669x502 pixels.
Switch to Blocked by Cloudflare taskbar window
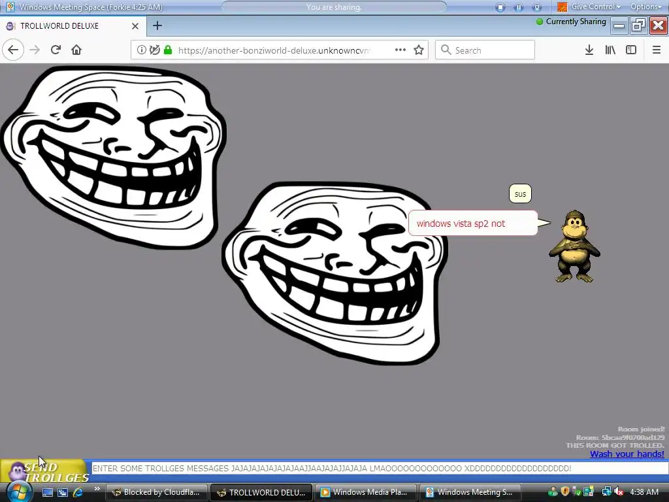(x=156, y=492)
